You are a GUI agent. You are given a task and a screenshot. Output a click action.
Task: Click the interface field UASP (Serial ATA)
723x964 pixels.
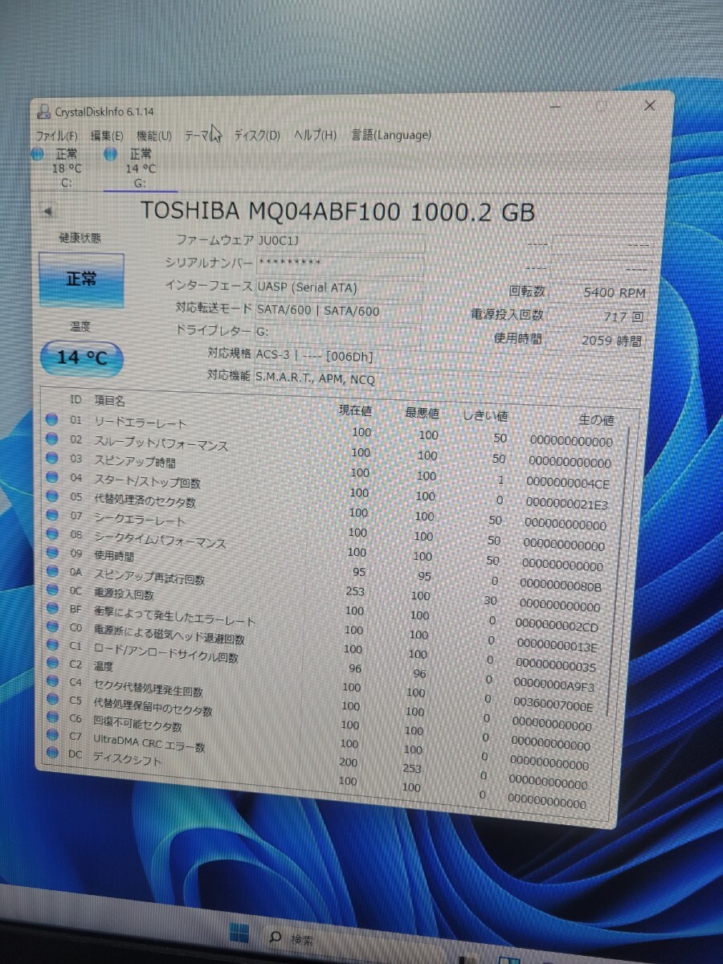point(339,288)
